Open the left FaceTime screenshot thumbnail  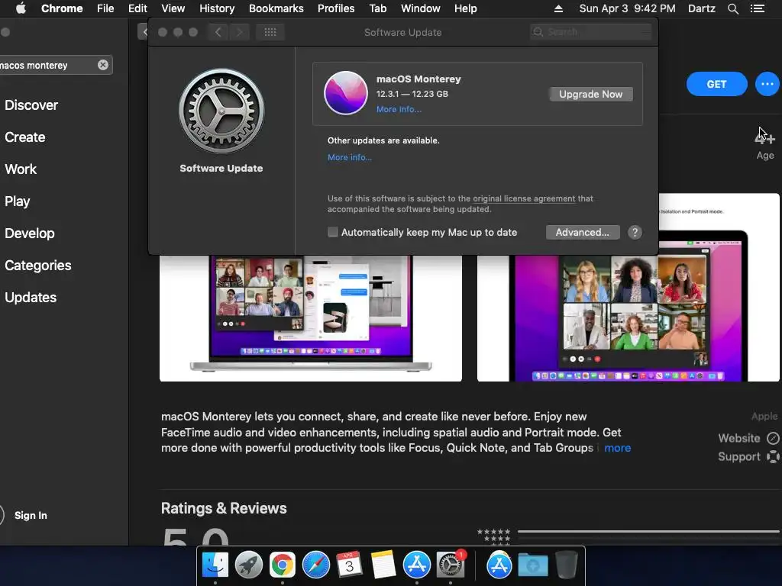311,318
